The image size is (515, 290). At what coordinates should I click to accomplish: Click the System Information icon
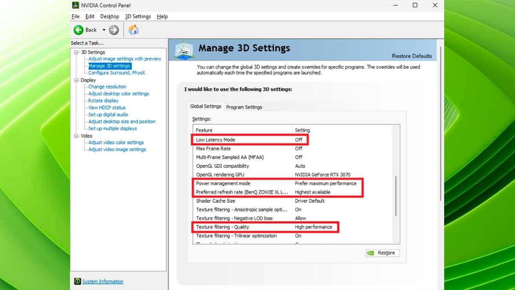point(77,281)
